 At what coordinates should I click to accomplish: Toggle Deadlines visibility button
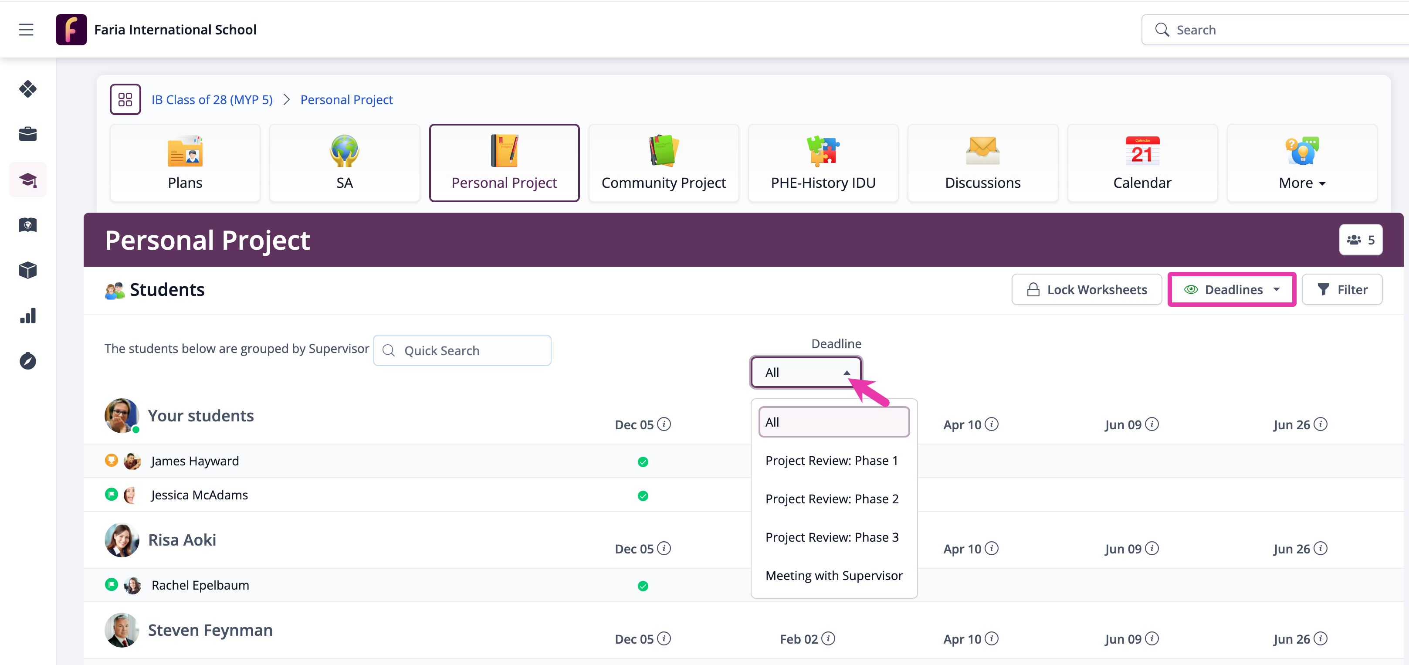pyautogui.click(x=1231, y=289)
